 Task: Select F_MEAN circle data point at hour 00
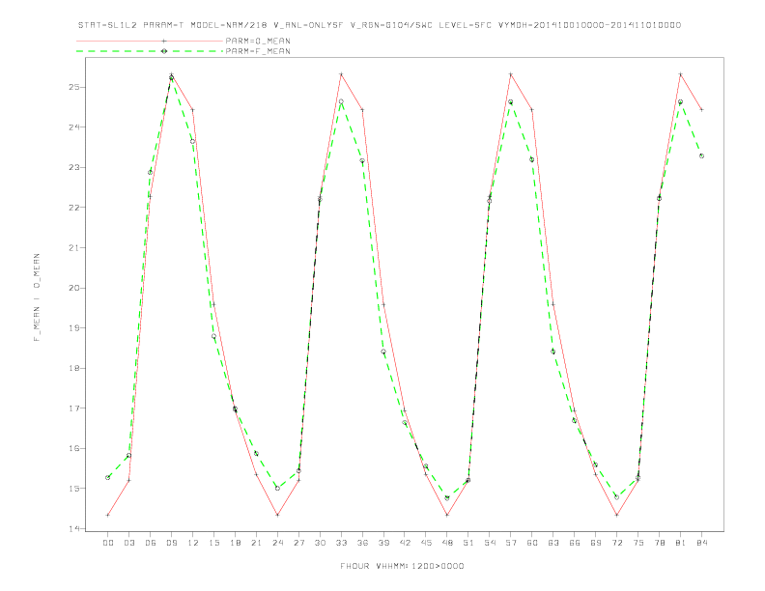coord(108,477)
